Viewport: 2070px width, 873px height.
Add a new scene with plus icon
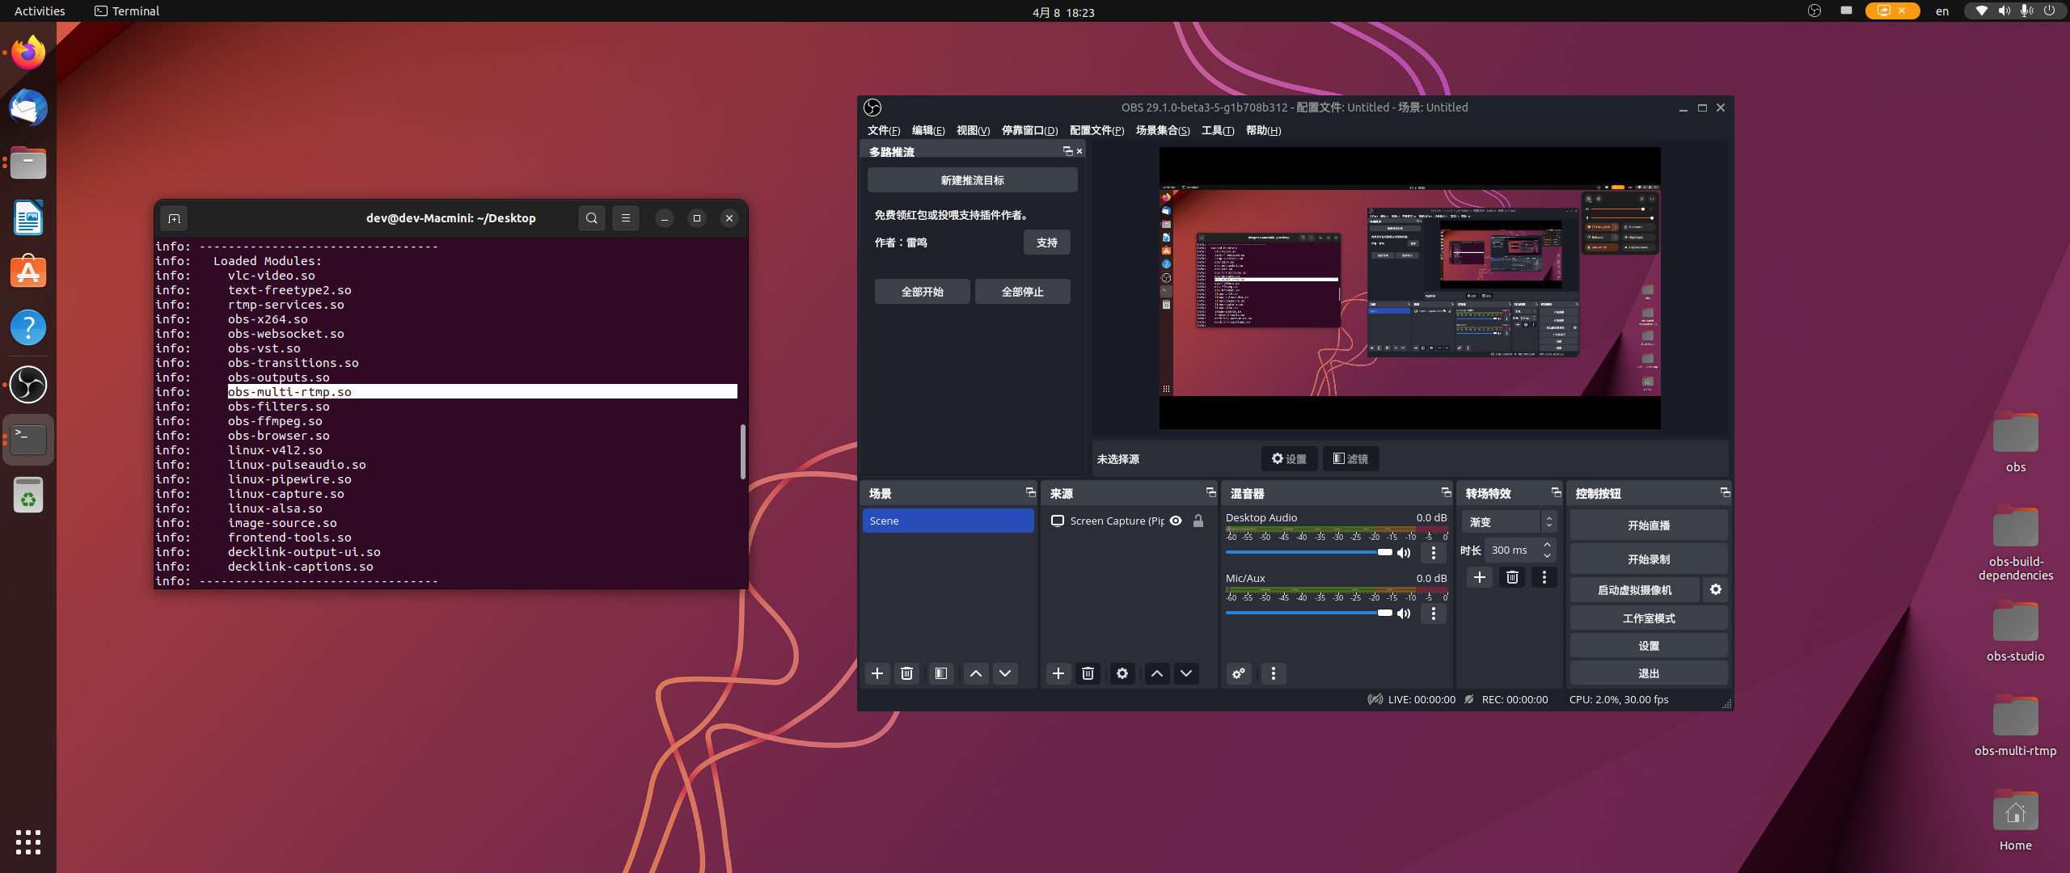pyautogui.click(x=877, y=673)
